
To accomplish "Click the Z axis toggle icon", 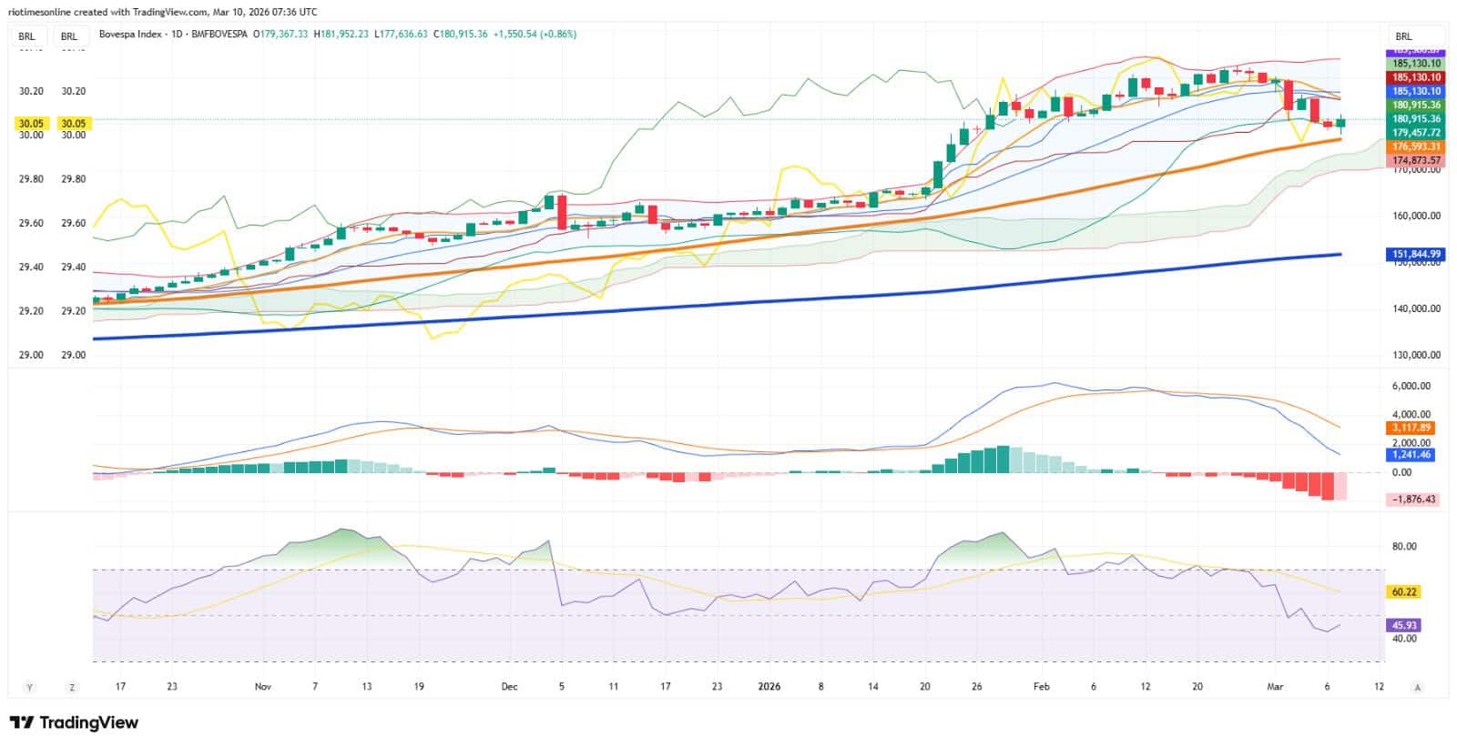I will point(72,687).
